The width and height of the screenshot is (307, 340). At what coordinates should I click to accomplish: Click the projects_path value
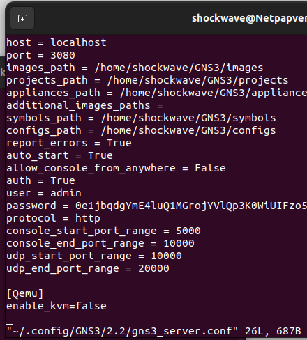click(x=197, y=80)
